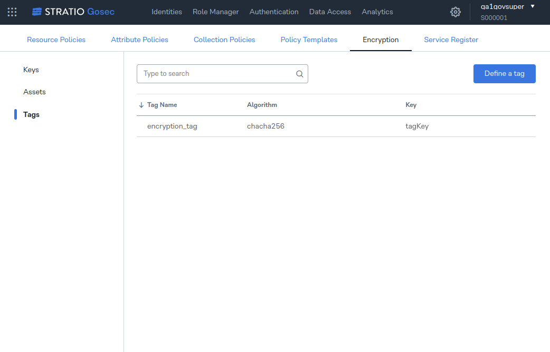
Task: Open the Identities menu
Action: pyautogui.click(x=167, y=12)
